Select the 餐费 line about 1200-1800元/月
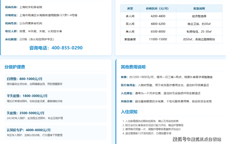 167,77
